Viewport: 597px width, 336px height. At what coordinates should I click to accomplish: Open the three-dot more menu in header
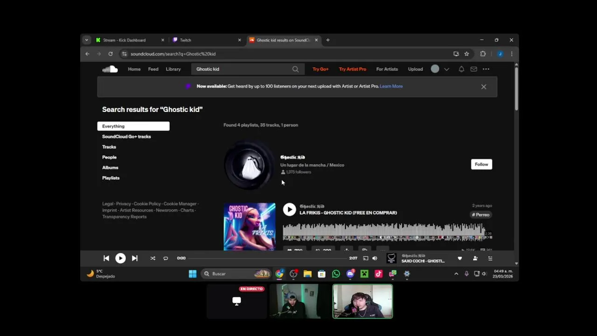(x=486, y=69)
